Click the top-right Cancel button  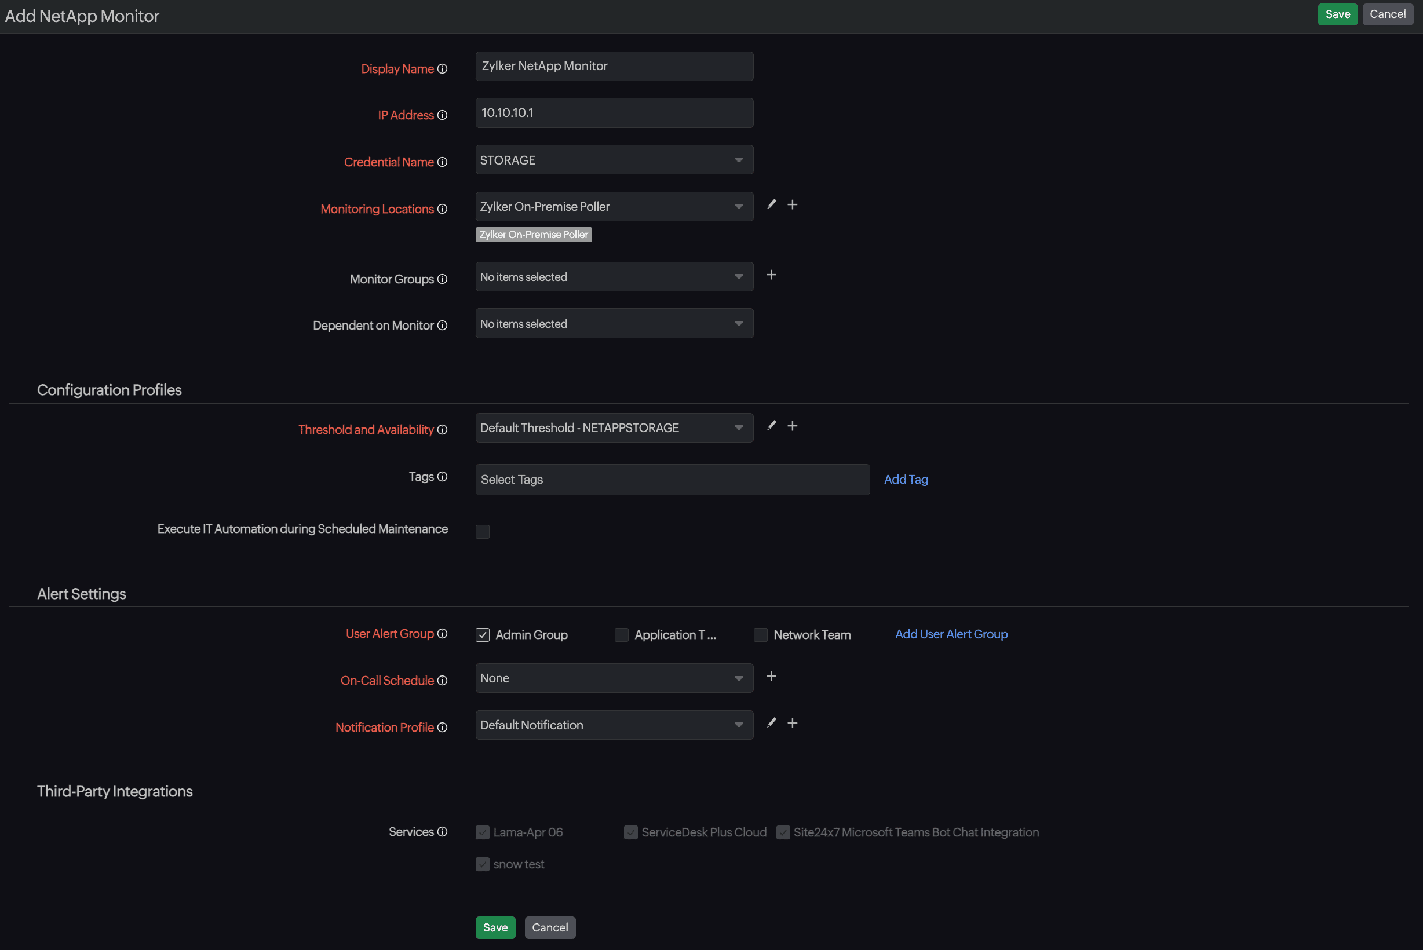(x=1387, y=14)
